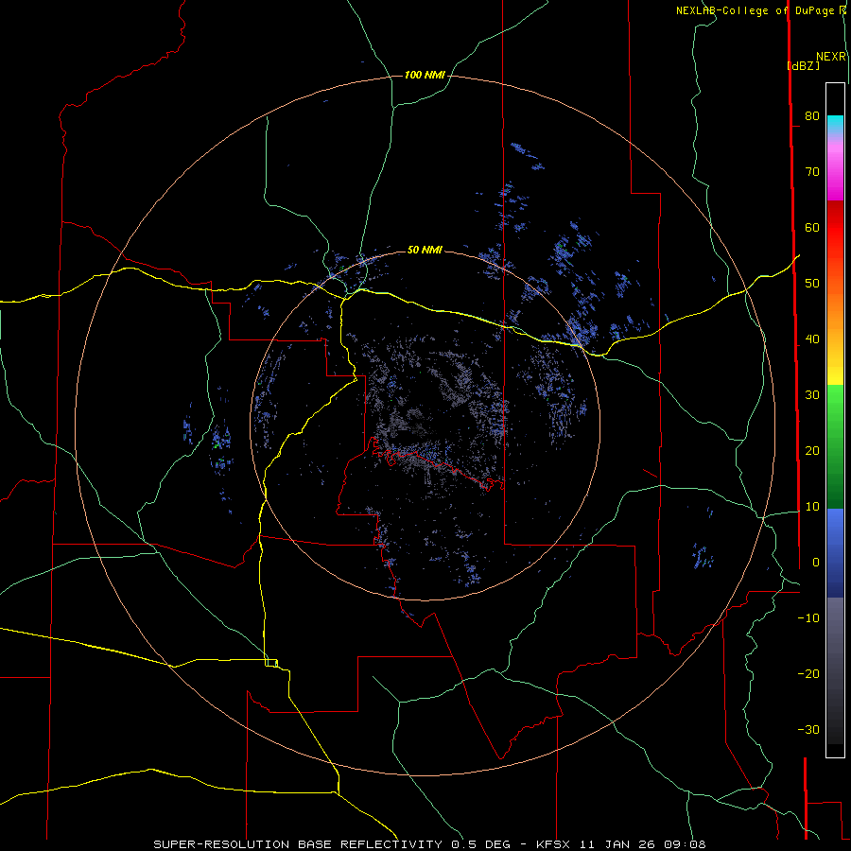Click the 10 value on the dBZ scale
Viewport: 851px width, 851px height.
(812, 507)
